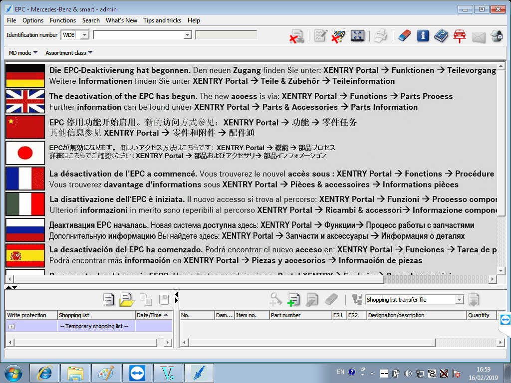Image resolution: width=511 pixels, height=383 pixels.
Task: Open the Shopping list transfer file dropdown
Action: click(459, 300)
